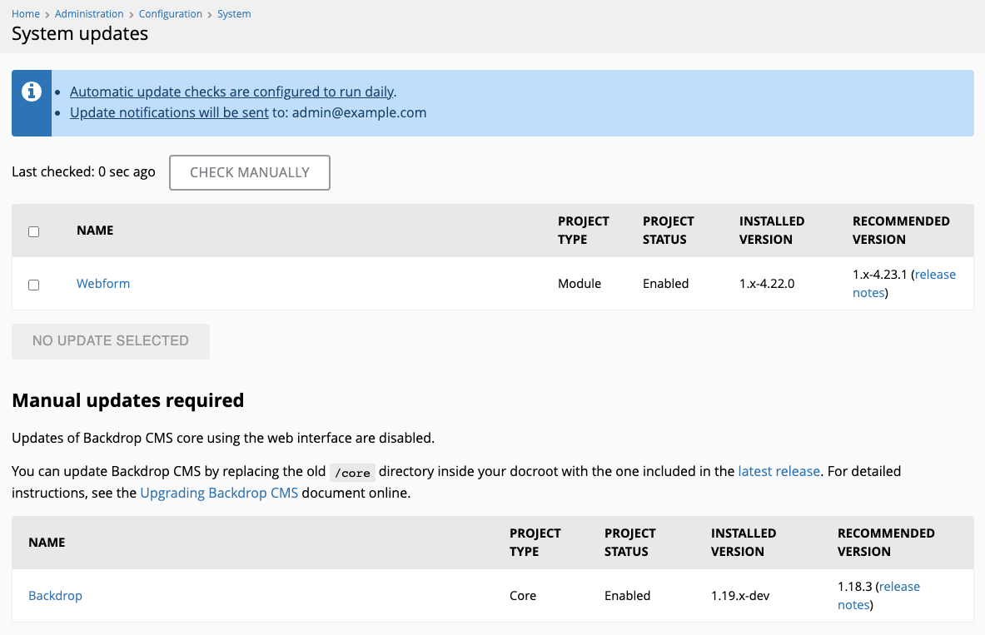The height and width of the screenshot is (635, 985).
Task: Open the Configuration breadcrumb link
Action: (170, 14)
